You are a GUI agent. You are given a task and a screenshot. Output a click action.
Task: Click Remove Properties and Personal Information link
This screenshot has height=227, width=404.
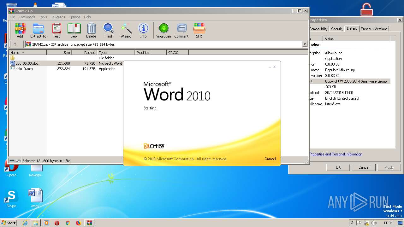point(336,154)
